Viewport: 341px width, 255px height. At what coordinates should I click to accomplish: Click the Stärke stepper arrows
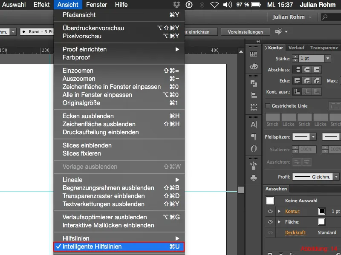pos(295,58)
